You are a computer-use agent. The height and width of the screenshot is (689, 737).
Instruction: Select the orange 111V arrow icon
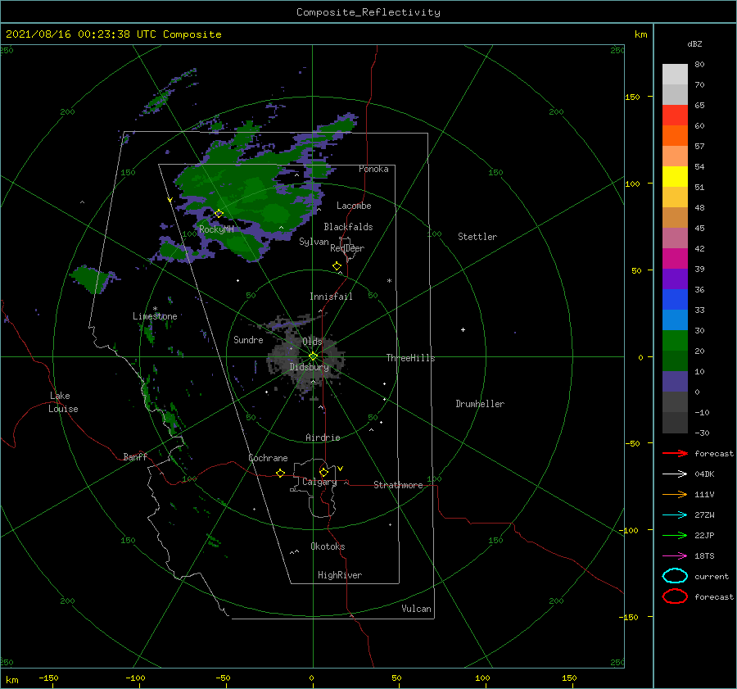pos(675,494)
